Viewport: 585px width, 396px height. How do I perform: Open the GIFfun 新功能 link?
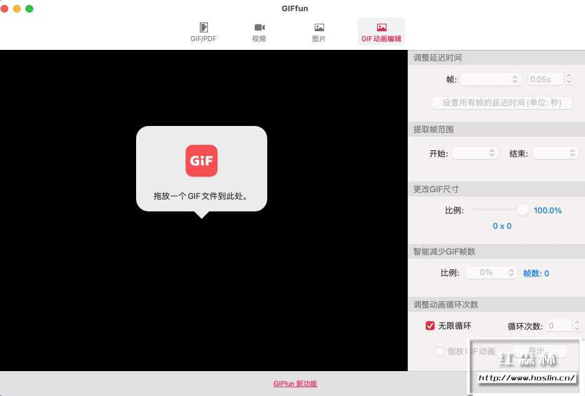[x=295, y=384]
